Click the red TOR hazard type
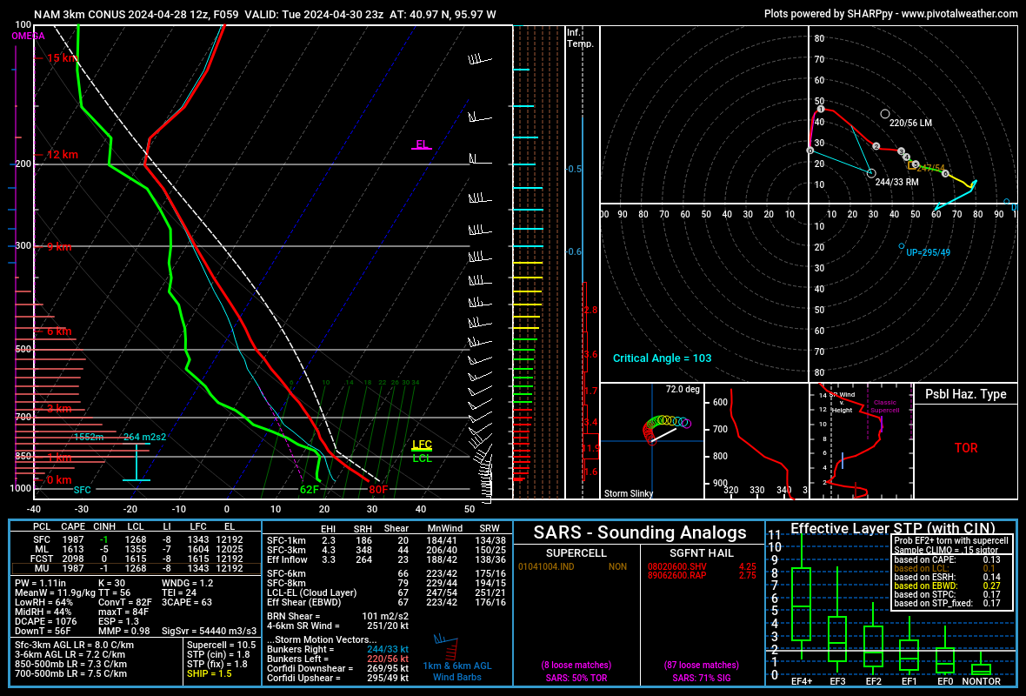This screenshot has width=1026, height=696. (966, 448)
